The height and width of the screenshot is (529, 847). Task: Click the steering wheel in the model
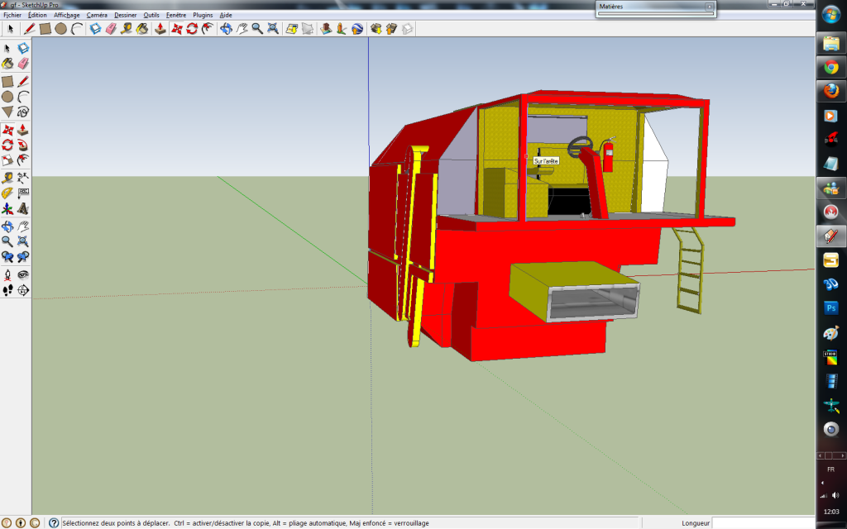point(580,145)
